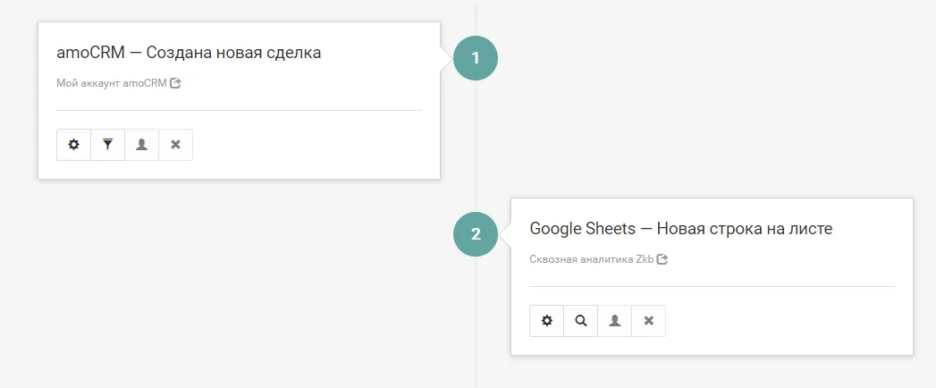This screenshot has height=388, width=936.
Task: Open the filter funnel on amoCRM step
Action: coord(107,145)
